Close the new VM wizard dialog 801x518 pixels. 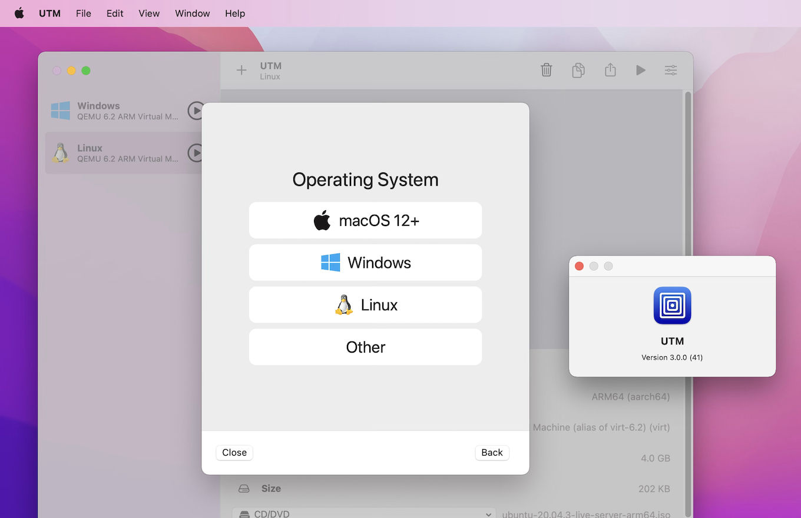tap(234, 452)
